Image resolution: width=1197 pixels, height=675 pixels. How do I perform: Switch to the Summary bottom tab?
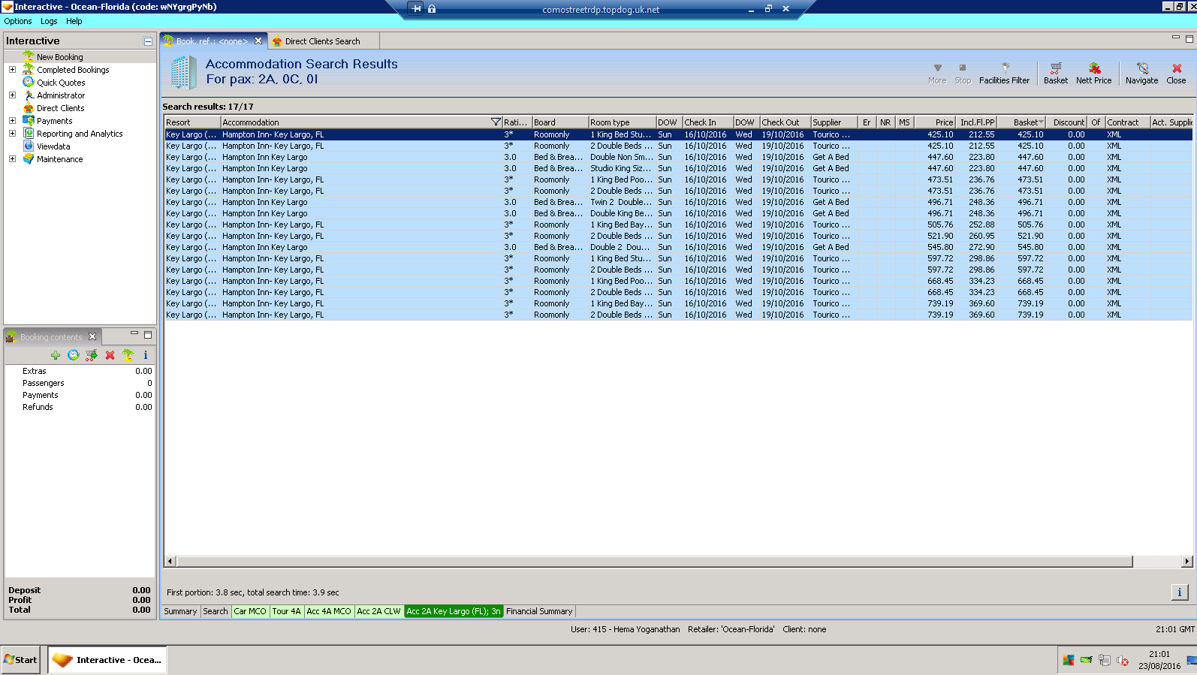(180, 611)
